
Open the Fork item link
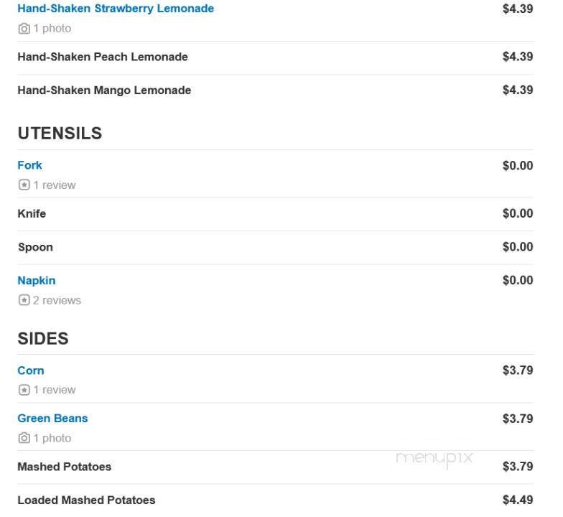click(30, 165)
